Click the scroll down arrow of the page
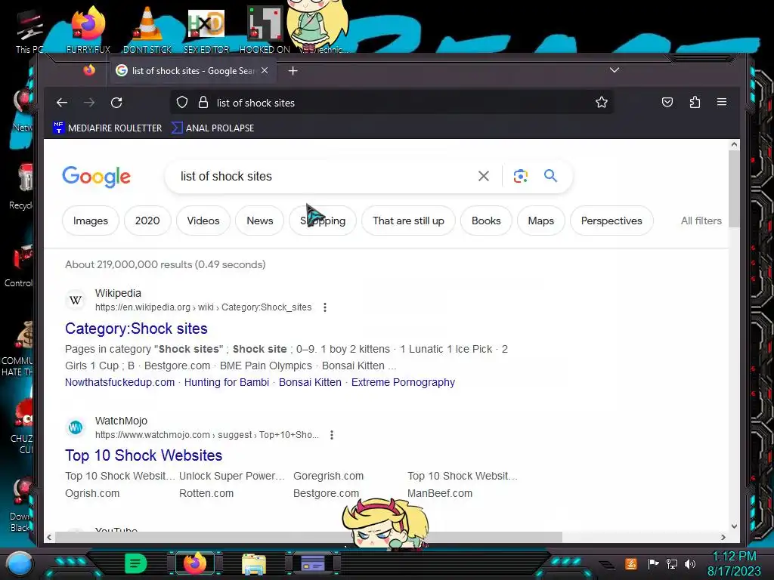The height and width of the screenshot is (580, 774). click(x=734, y=526)
